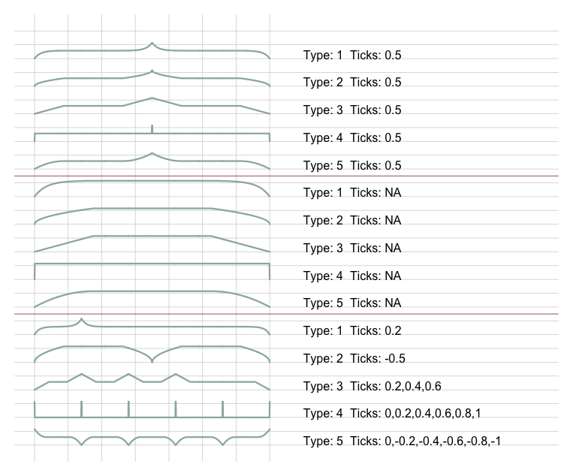Click the 'Type: 5 Ticks: 0.5' label
The image size is (573, 476).
[352, 165]
